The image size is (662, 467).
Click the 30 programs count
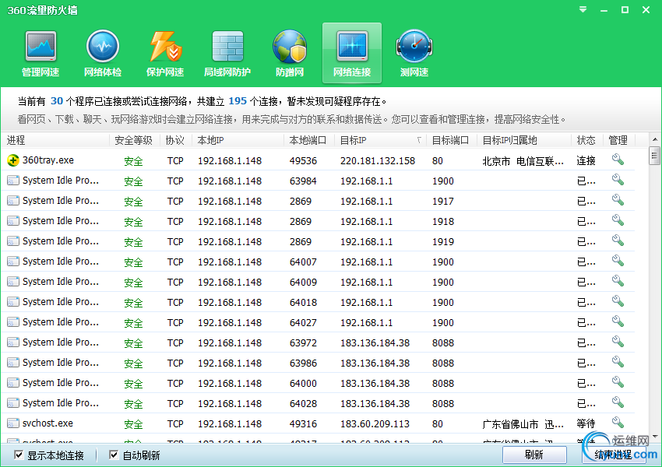57,101
